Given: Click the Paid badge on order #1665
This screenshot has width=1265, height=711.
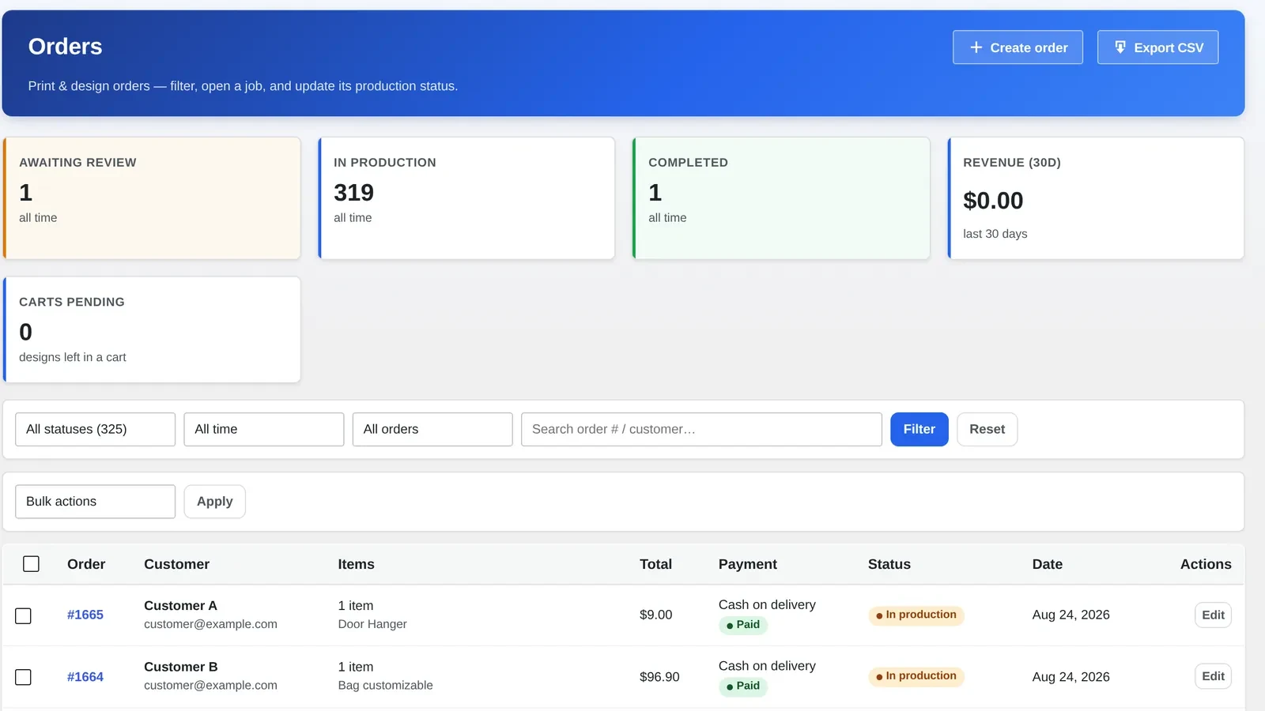Looking at the screenshot, I should coord(743,625).
